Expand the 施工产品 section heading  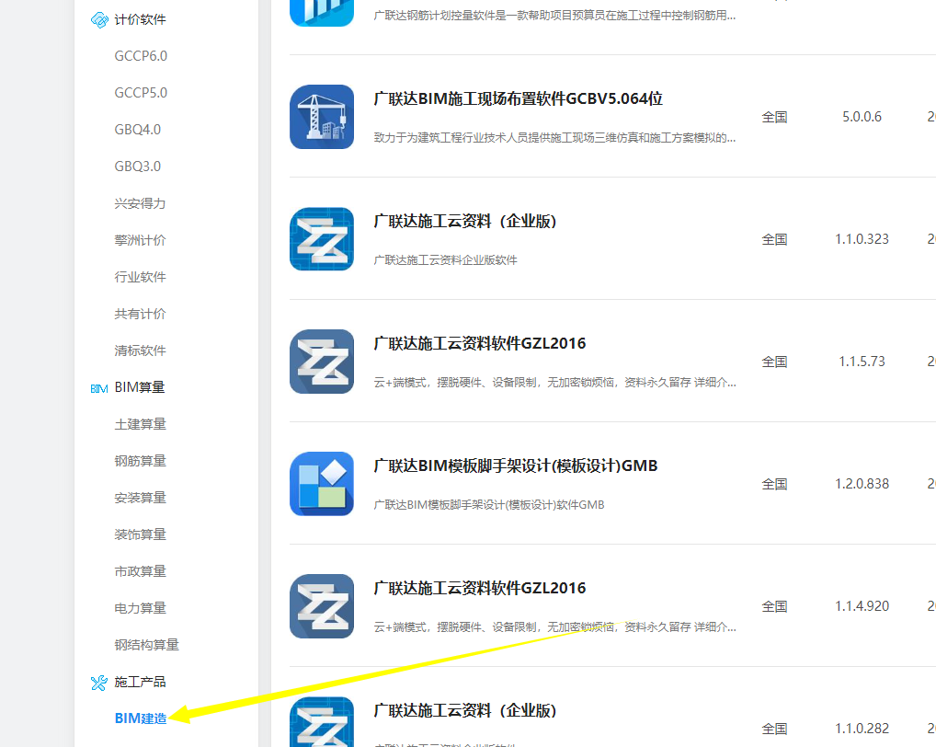coord(141,682)
